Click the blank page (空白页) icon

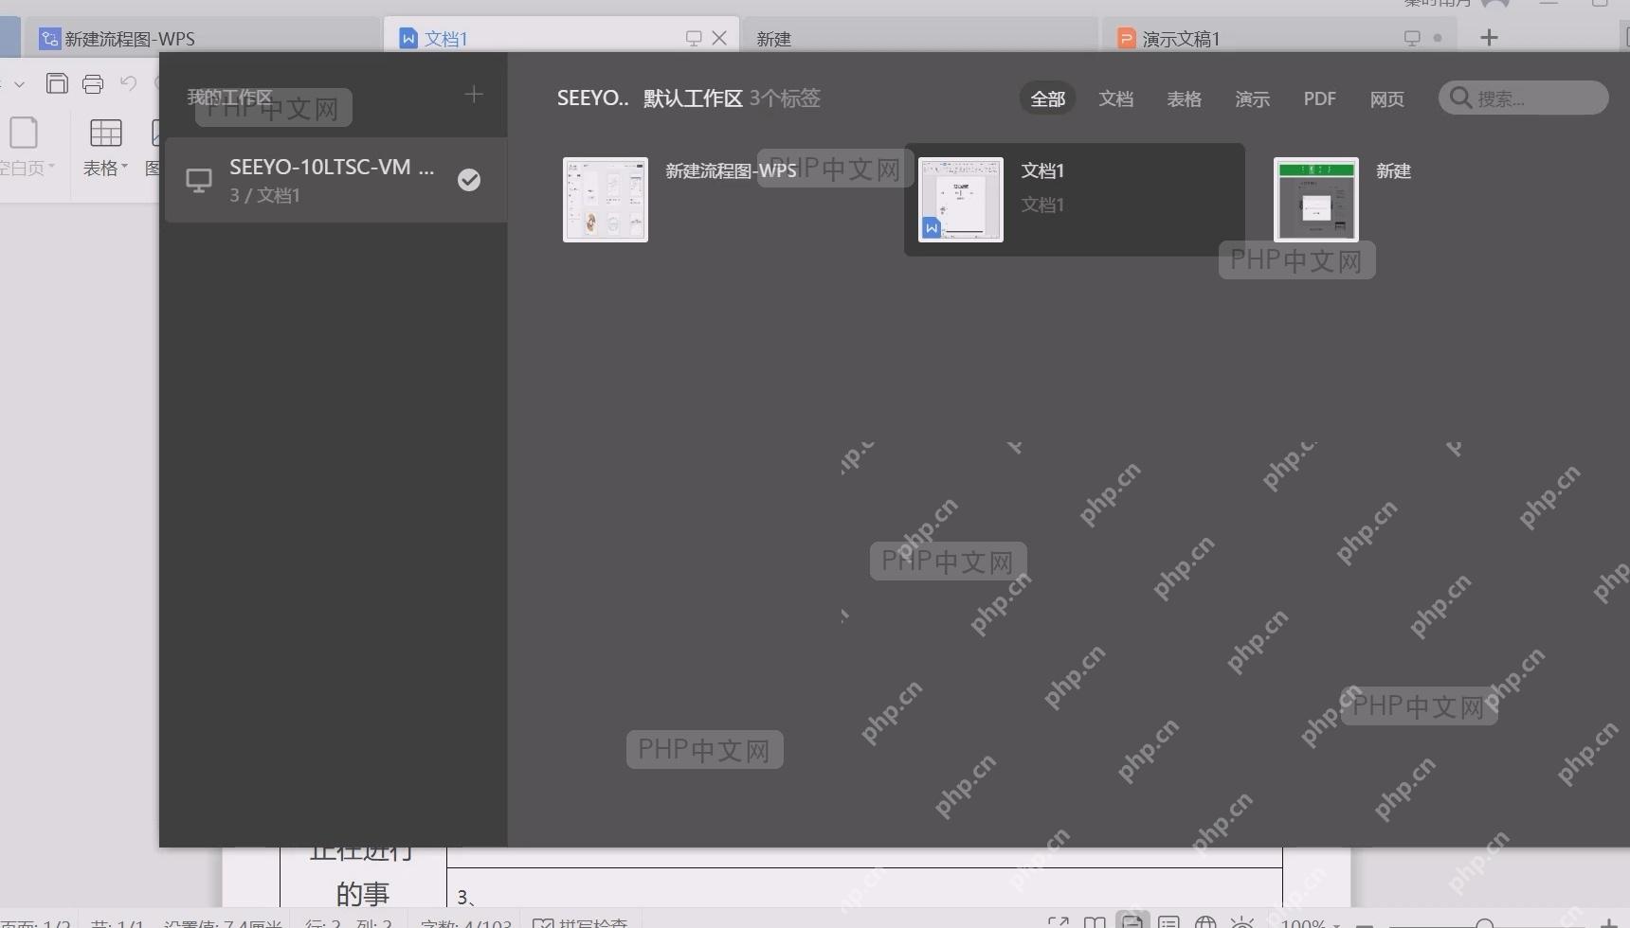pyautogui.click(x=23, y=133)
